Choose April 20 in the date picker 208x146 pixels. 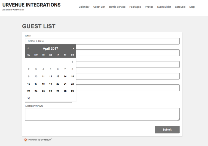(x=58, y=84)
